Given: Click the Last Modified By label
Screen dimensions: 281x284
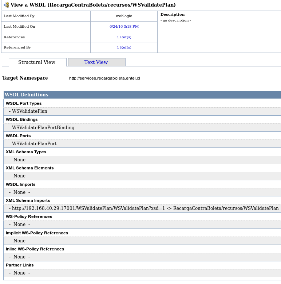Looking at the screenshot, I should pos(19,16).
